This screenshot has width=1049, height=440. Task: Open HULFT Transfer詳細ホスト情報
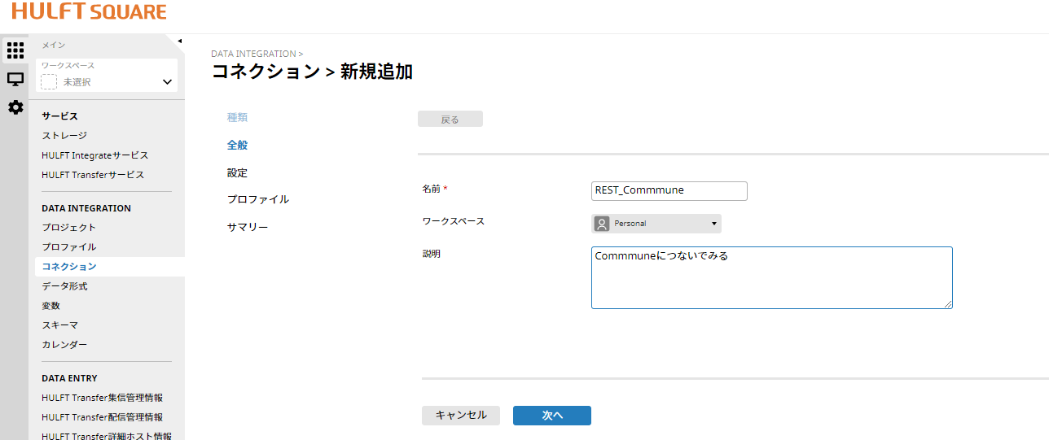[107, 436]
